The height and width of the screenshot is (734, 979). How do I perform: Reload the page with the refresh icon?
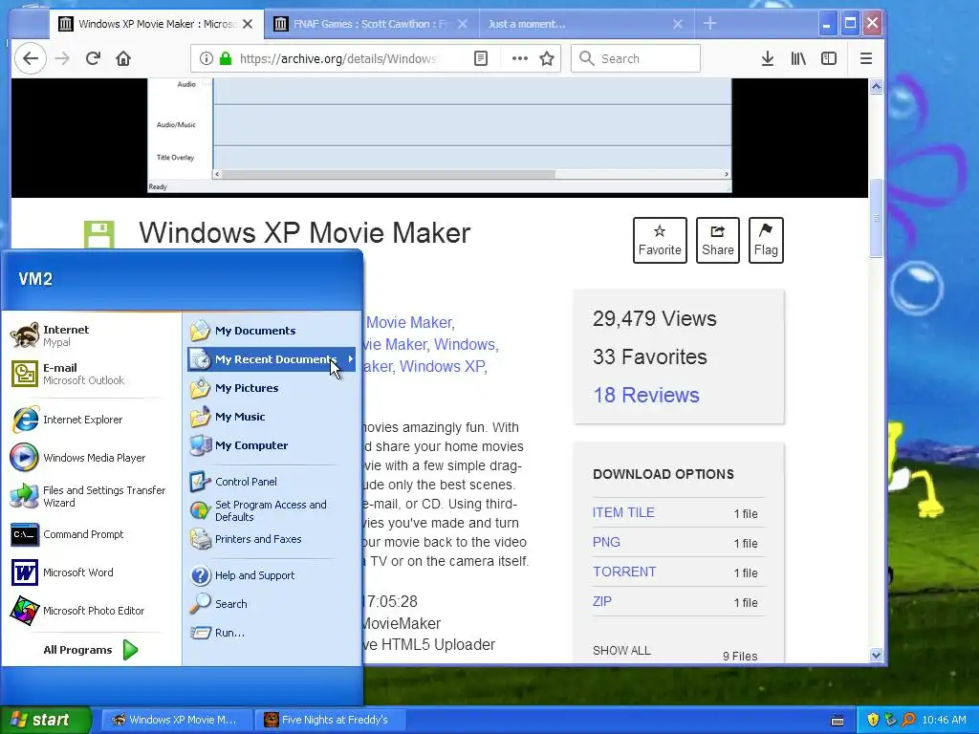coord(93,58)
